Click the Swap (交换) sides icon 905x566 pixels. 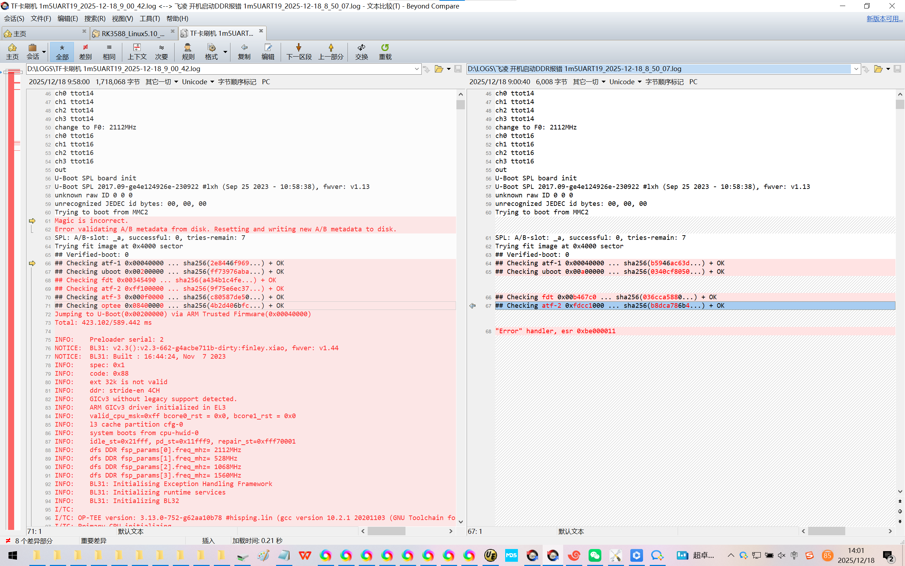361,48
